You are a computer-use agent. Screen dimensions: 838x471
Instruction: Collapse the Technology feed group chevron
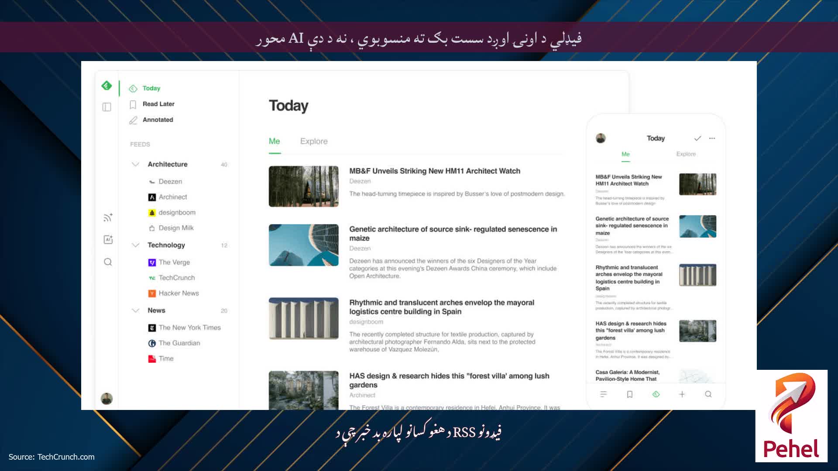pos(135,245)
